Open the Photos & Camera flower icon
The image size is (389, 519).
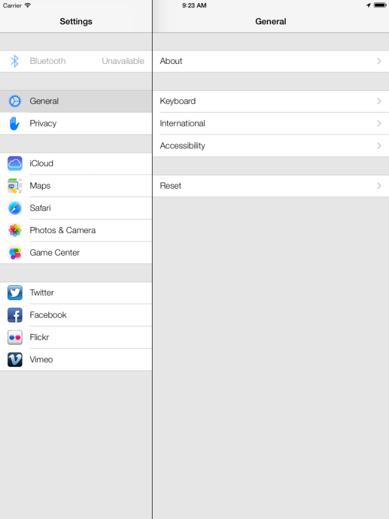coord(15,231)
